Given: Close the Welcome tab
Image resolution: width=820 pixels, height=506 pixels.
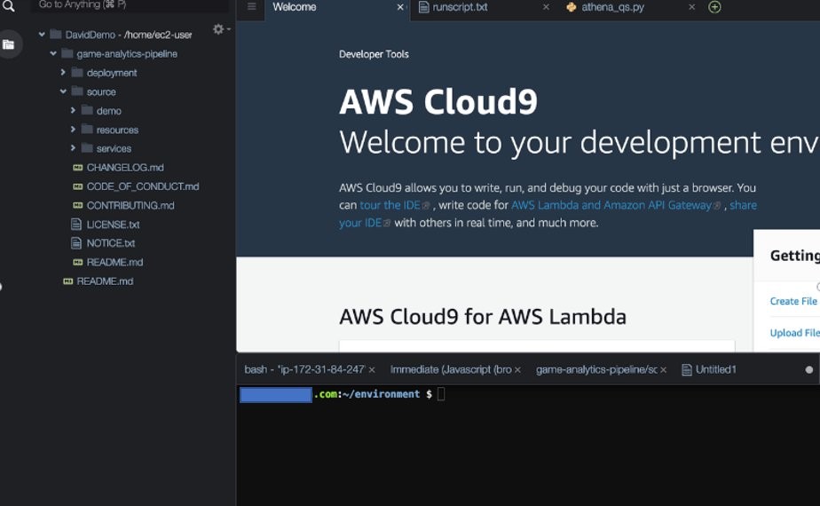Looking at the screenshot, I should tap(400, 7).
